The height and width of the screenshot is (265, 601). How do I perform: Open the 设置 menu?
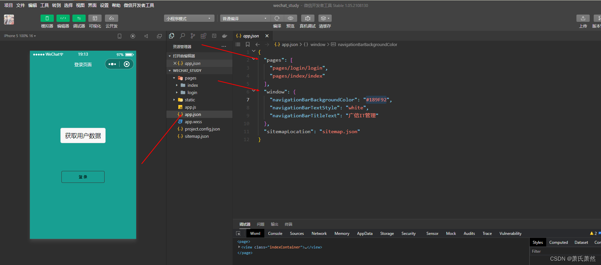coord(104,5)
